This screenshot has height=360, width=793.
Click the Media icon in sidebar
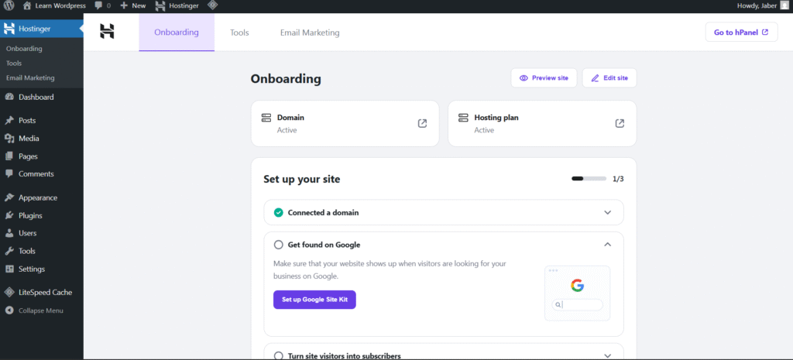coord(9,139)
